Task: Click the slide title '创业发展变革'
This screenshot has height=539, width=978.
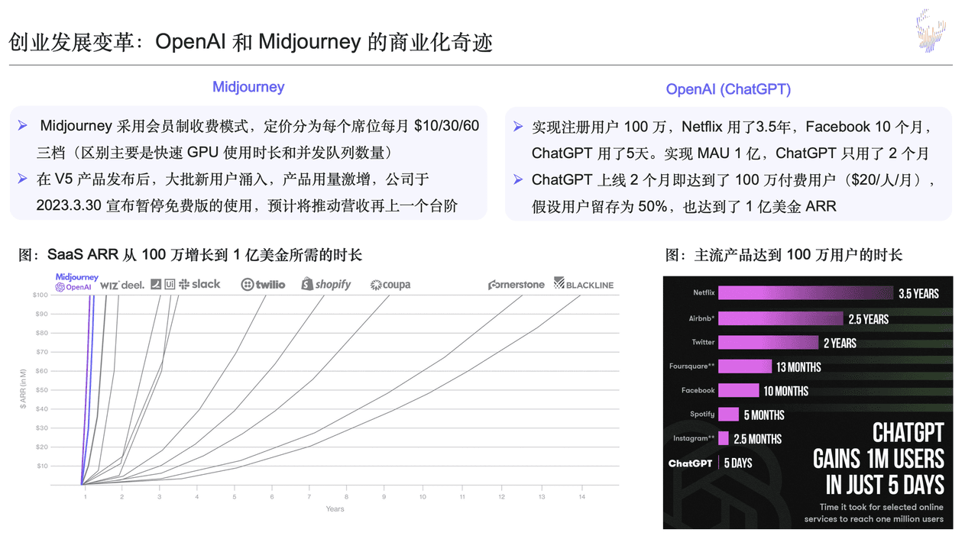Action: tap(73, 41)
